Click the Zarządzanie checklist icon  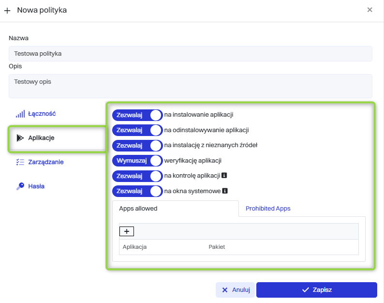click(20, 162)
